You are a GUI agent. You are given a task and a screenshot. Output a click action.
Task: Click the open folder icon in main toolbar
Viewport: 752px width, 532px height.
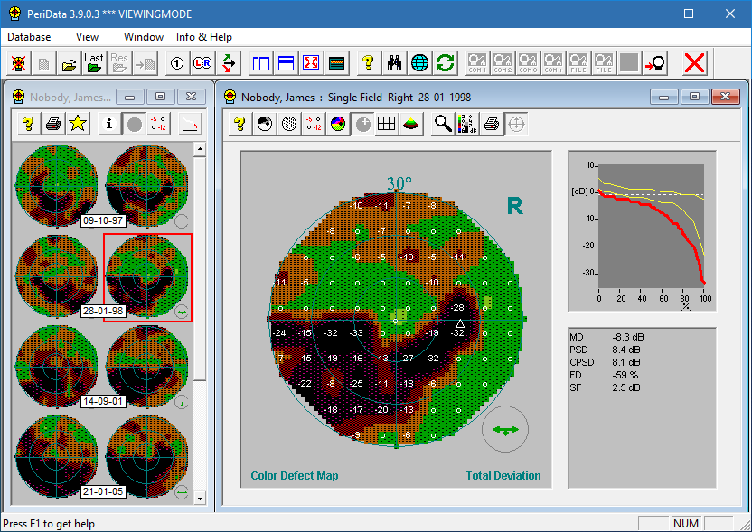pos(69,63)
